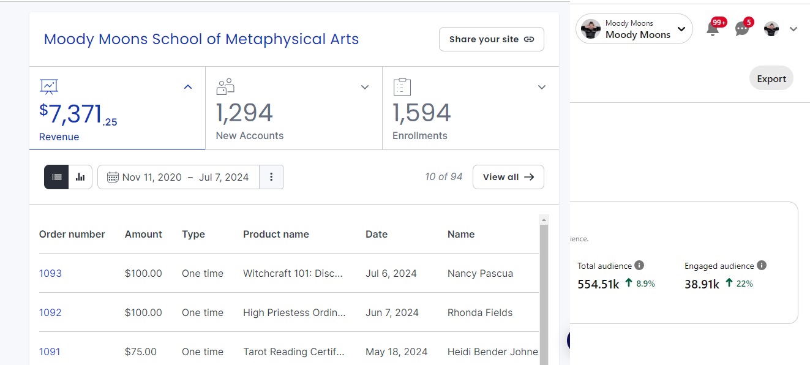This screenshot has height=365, width=810.
Task: Open the three-dot options menu
Action: (x=271, y=177)
